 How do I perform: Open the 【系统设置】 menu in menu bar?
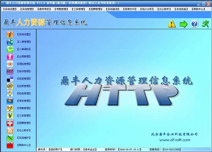point(10,9)
